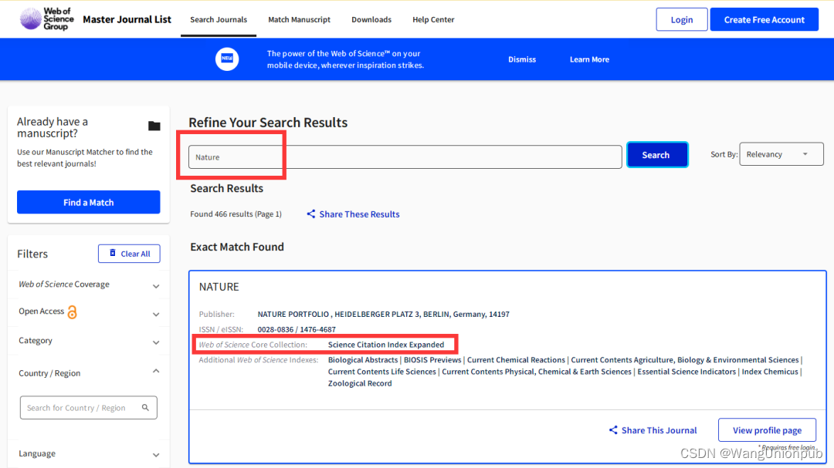Click the NEW badge icon in banner
Screen dimensions: 834x468
click(227, 59)
